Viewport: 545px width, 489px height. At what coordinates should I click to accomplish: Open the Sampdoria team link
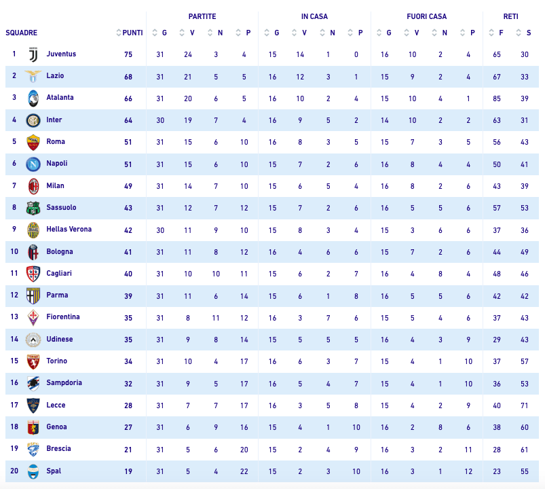[x=64, y=383]
